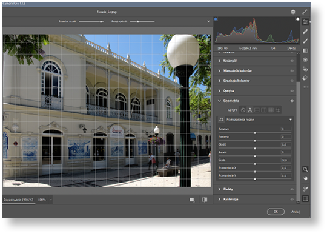Image resolution: width=327 pixels, height=239 pixels.
Task: Toggle full screen mode arrows icon
Action: click(x=305, y=12)
